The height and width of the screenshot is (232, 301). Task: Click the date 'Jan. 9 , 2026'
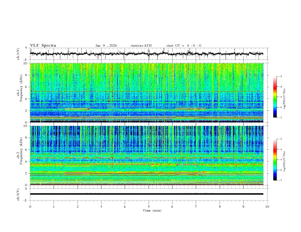106,45
